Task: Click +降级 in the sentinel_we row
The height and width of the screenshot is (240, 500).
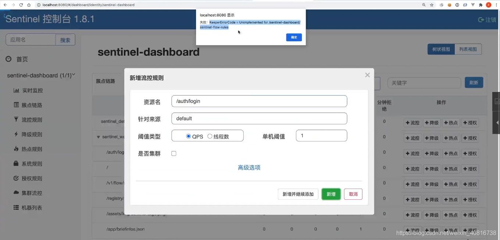Action: pos(432,138)
